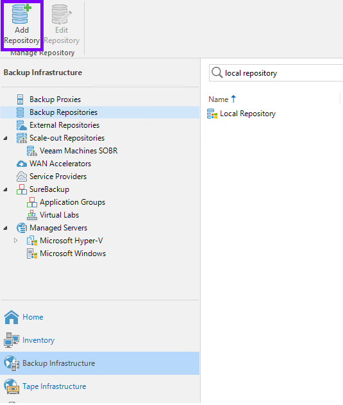
Task: Click the Local Repository row icon
Action: 212,114
